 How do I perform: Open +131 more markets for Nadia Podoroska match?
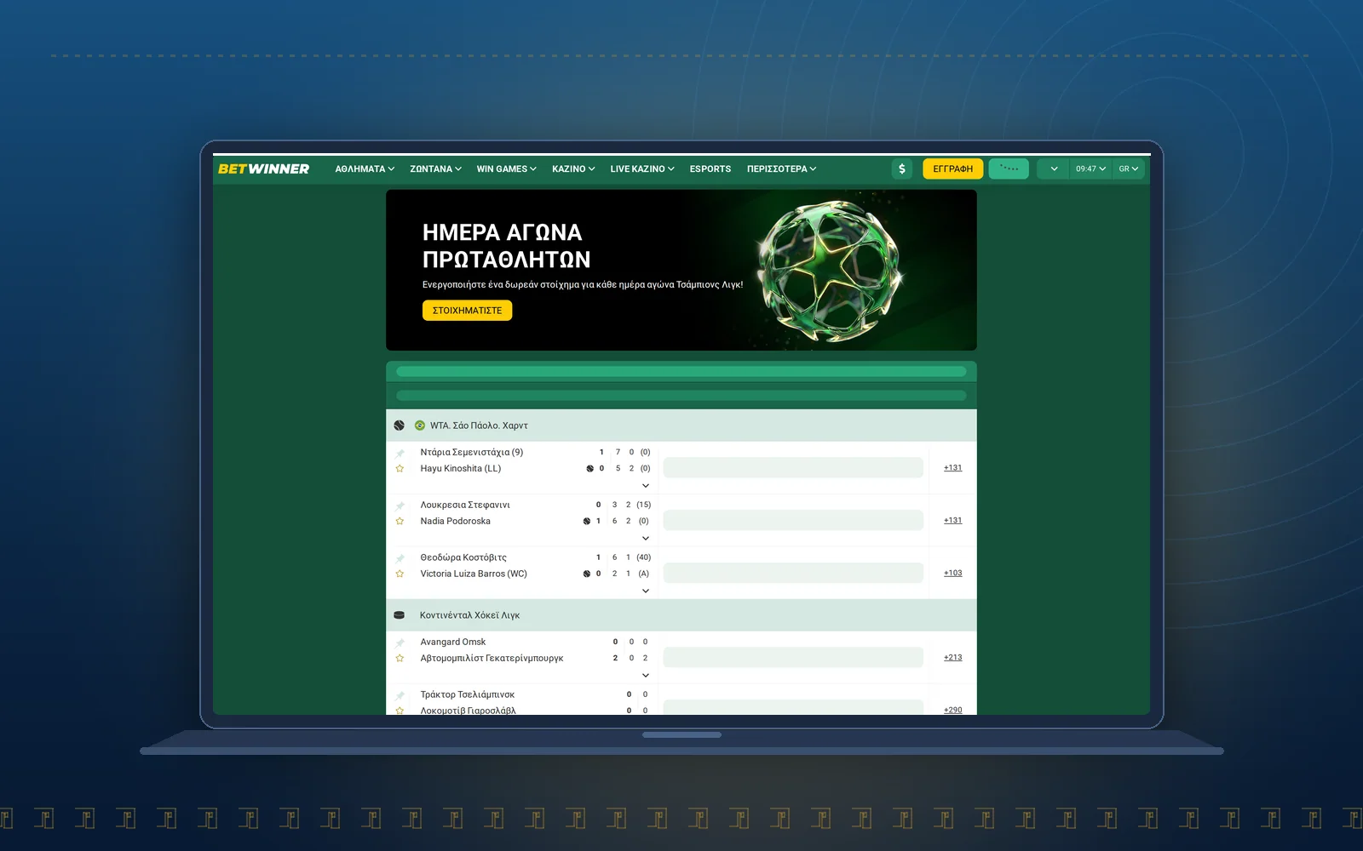[x=952, y=521]
